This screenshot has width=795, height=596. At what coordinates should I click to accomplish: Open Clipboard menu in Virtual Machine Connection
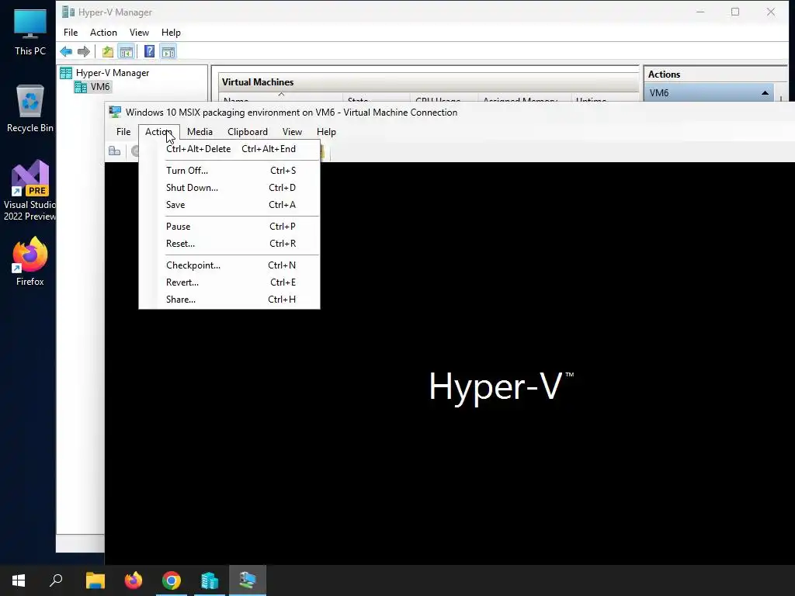click(x=248, y=132)
